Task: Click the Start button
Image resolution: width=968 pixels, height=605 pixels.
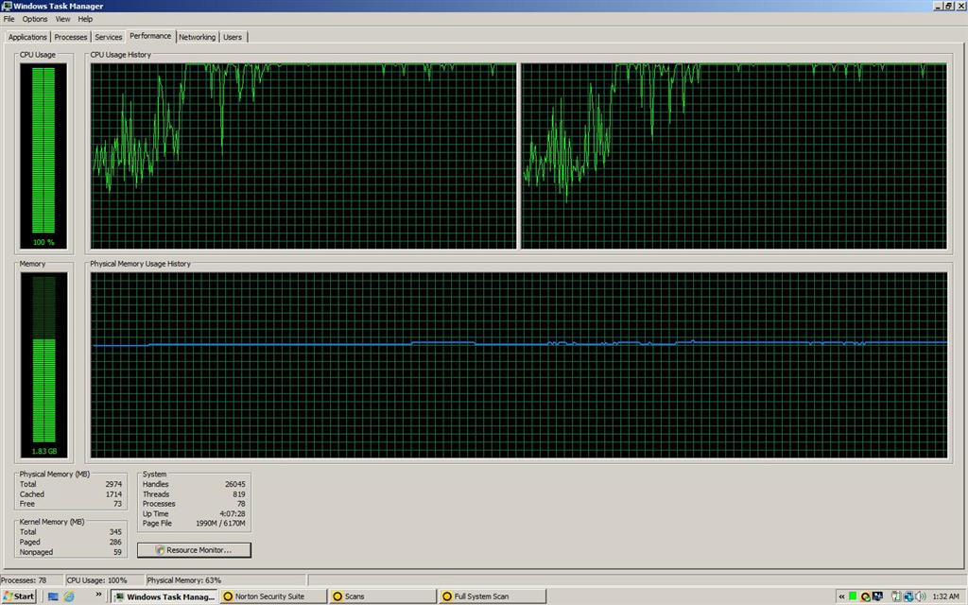Action: [x=19, y=596]
